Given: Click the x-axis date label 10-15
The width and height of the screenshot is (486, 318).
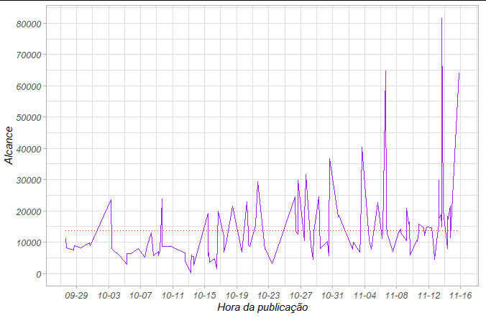Looking at the screenshot, I should click(205, 296).
